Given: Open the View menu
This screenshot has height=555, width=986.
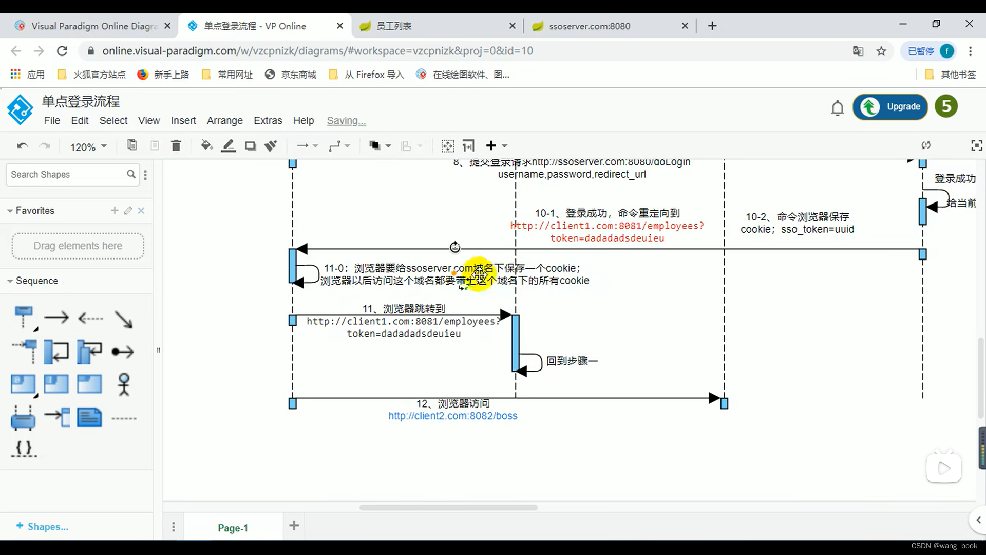Looking at the screenshot, I should [x=149, y=120].
